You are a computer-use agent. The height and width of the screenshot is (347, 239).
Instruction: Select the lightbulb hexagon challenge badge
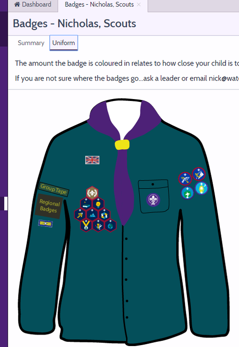click(x=98, y=203)
